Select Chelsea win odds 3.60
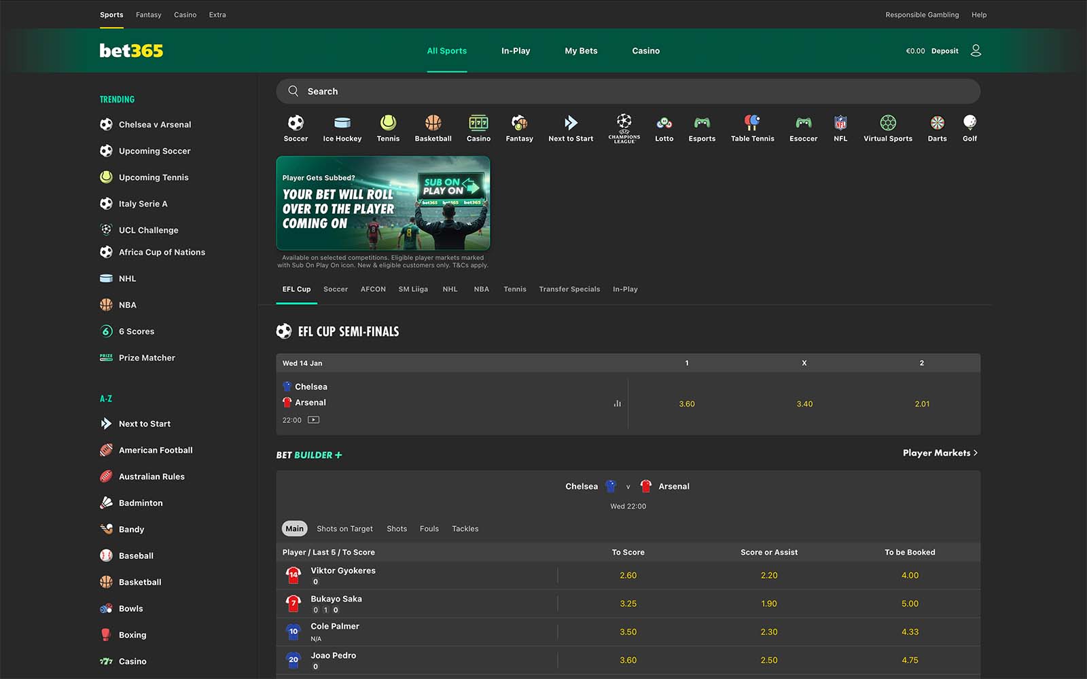The height and width of the screenshot is (679, 1087). pos(687,404)
